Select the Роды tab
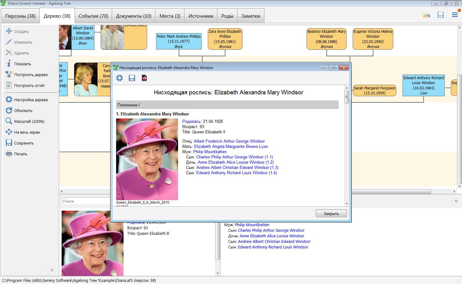Screen dimensions: 462x284 227,16
